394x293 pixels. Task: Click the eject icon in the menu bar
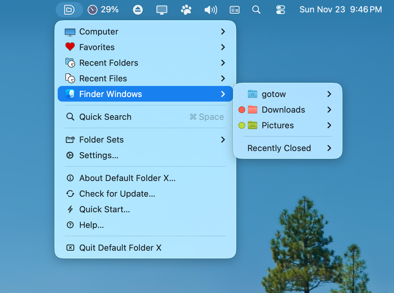point(138,10)
